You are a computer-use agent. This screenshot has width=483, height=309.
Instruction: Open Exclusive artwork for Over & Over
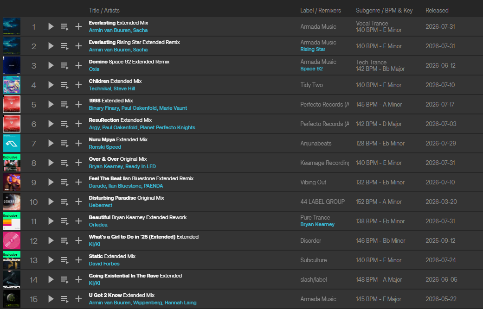point(12,163)
